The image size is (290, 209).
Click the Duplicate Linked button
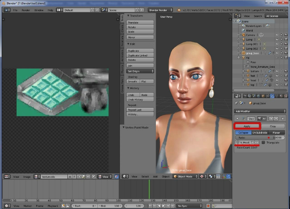click(x=140, y=55)
